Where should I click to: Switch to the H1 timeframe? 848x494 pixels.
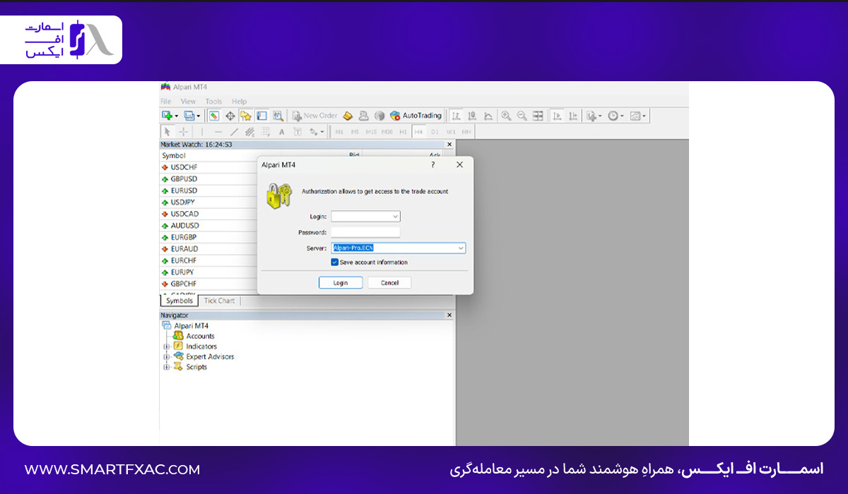point(403,132)
